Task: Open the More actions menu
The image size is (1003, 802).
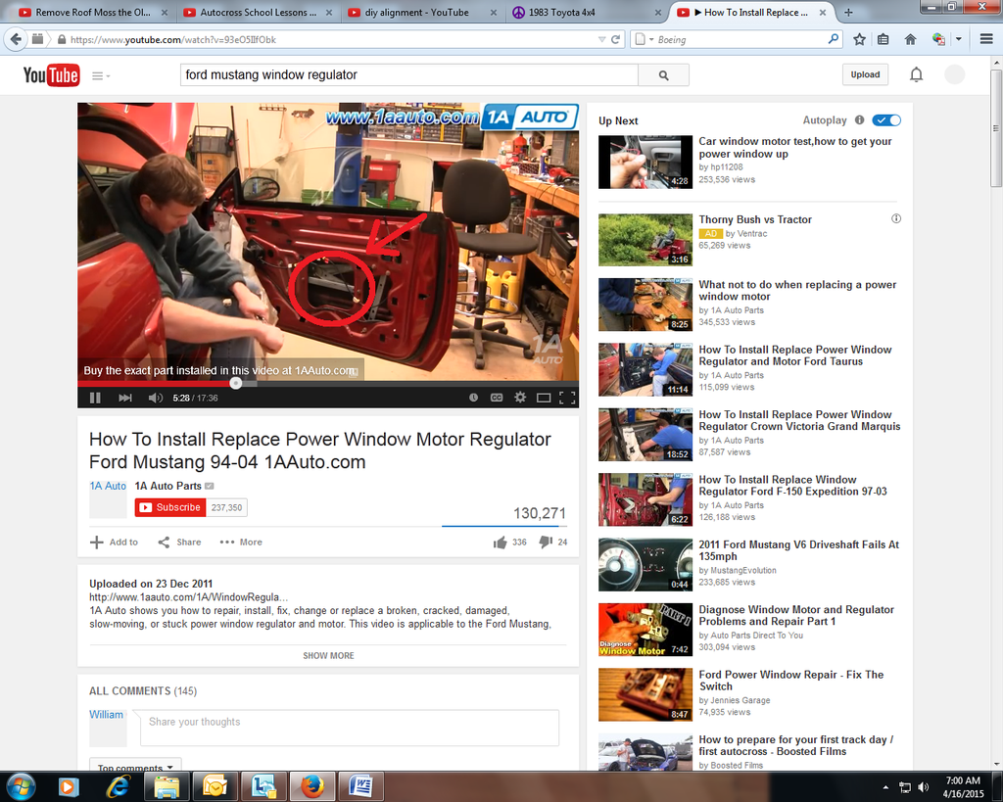Action: 241,542
